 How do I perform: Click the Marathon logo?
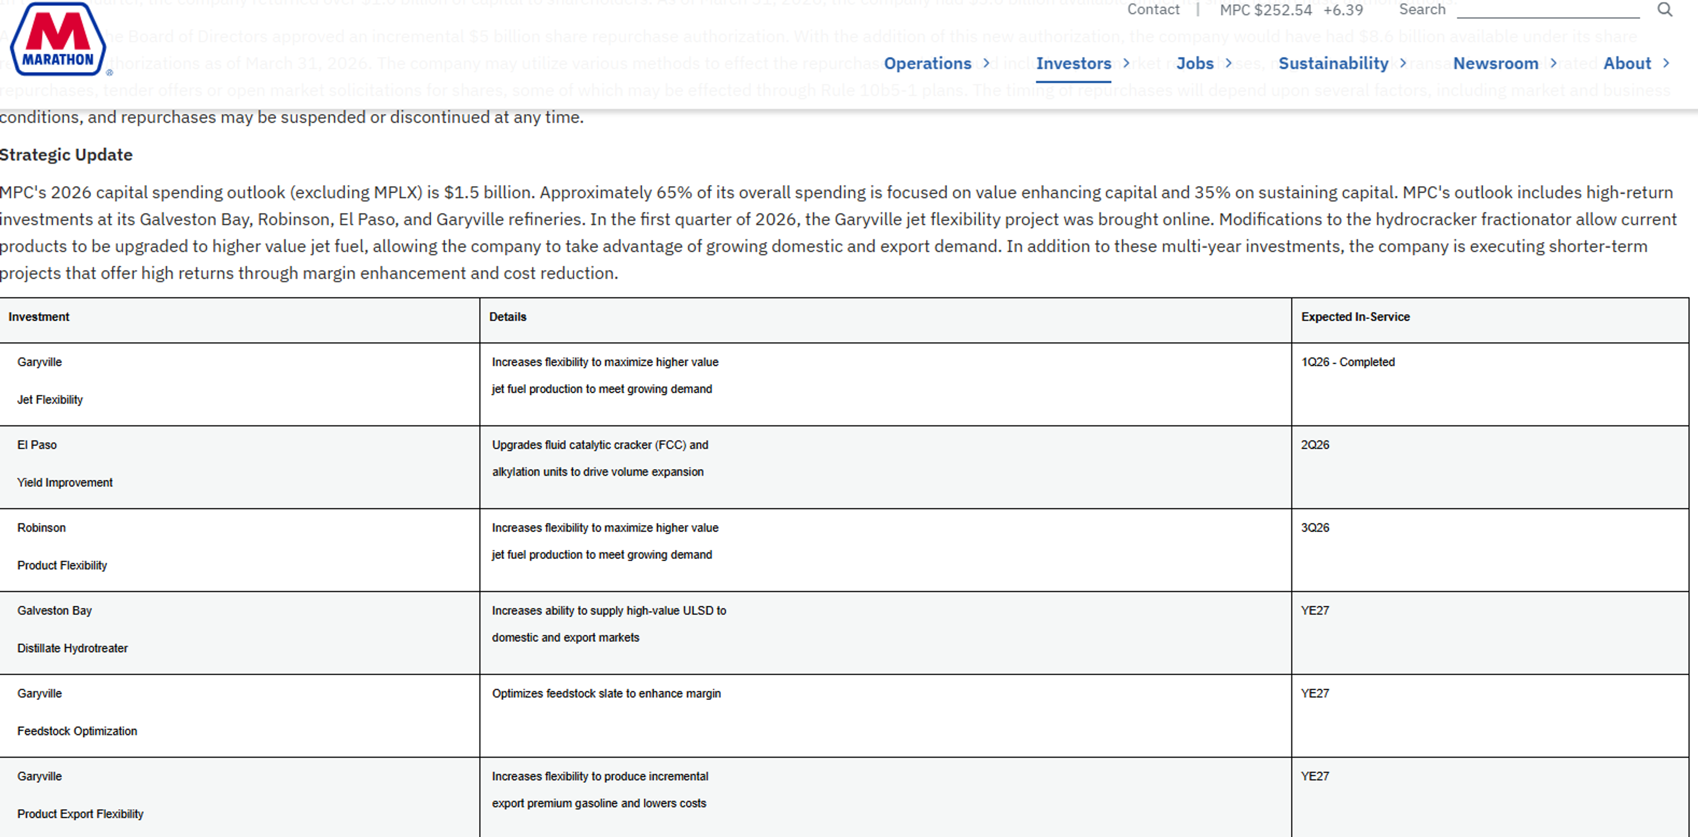[59, 39]
